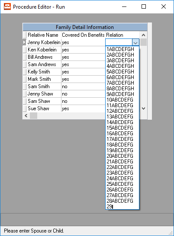
Task: Click the browse scroll-down arrow
Action: pyautogui.click(x=143, y=108)
